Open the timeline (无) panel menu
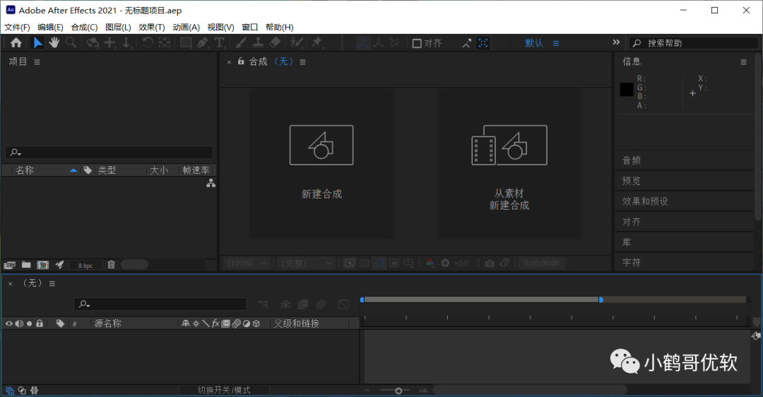This screenshot has height=397, width=763. point(52,284)
